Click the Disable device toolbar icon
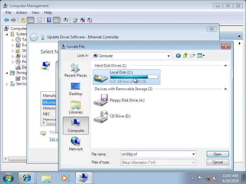 click(89, 20)
